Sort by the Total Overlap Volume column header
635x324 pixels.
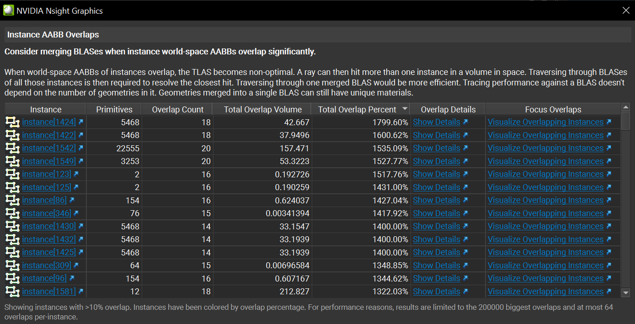(x=262, y=109)
